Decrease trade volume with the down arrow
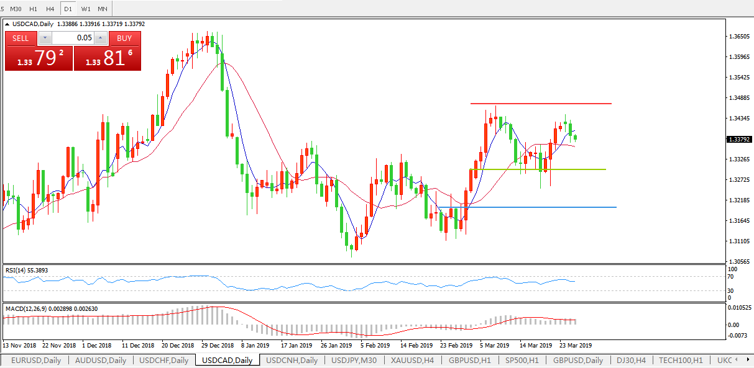This screenshot has width=754, height=368. click(x=44, y=38)
